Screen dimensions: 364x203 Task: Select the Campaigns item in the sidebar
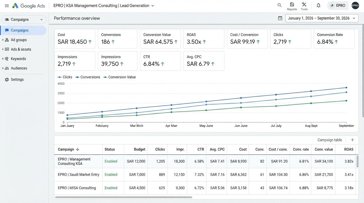23,30
